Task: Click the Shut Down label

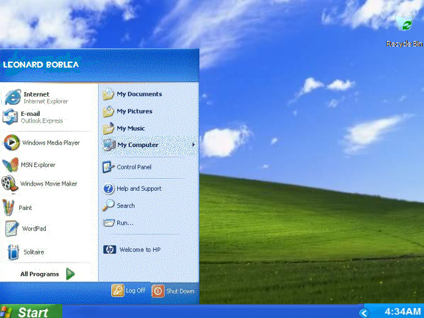Action: tap(180, 291)
